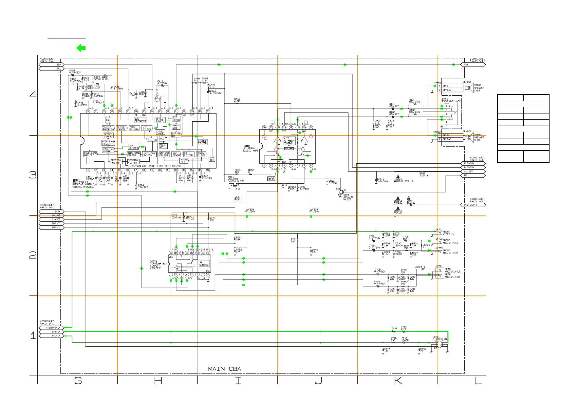Click the PILOT DET block
Screen dimensions: 579x406
163,146
